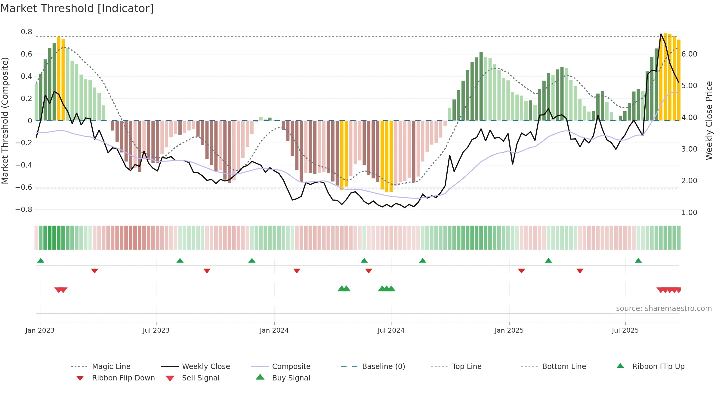Select the ribbon flip down marker in April 2025
The image size is (722, 406).
pos(580,271)
